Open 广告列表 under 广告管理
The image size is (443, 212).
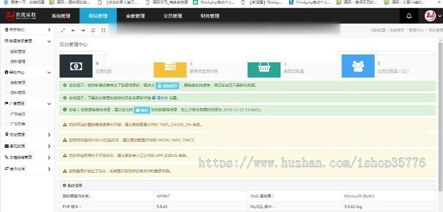coord(18,124)
